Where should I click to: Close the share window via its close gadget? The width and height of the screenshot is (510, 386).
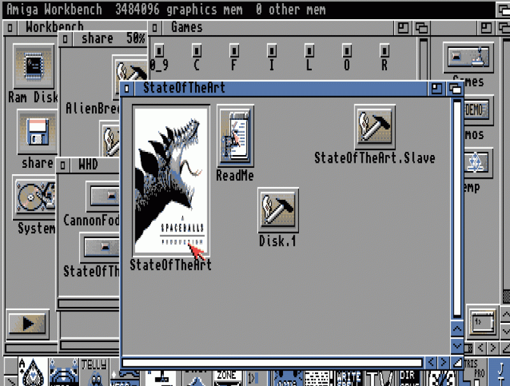tap(66, 39)
